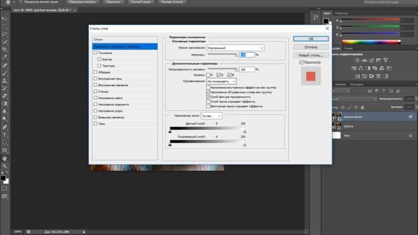Add a Curves adjustment layer
418x235 pixels.
click(x=372, y=61)
